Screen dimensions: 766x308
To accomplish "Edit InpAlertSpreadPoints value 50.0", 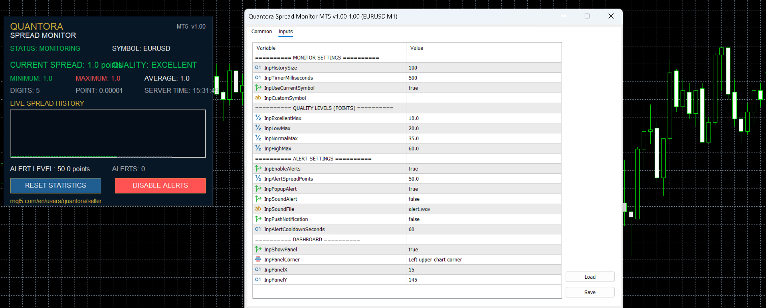I will tap(484, 179).
